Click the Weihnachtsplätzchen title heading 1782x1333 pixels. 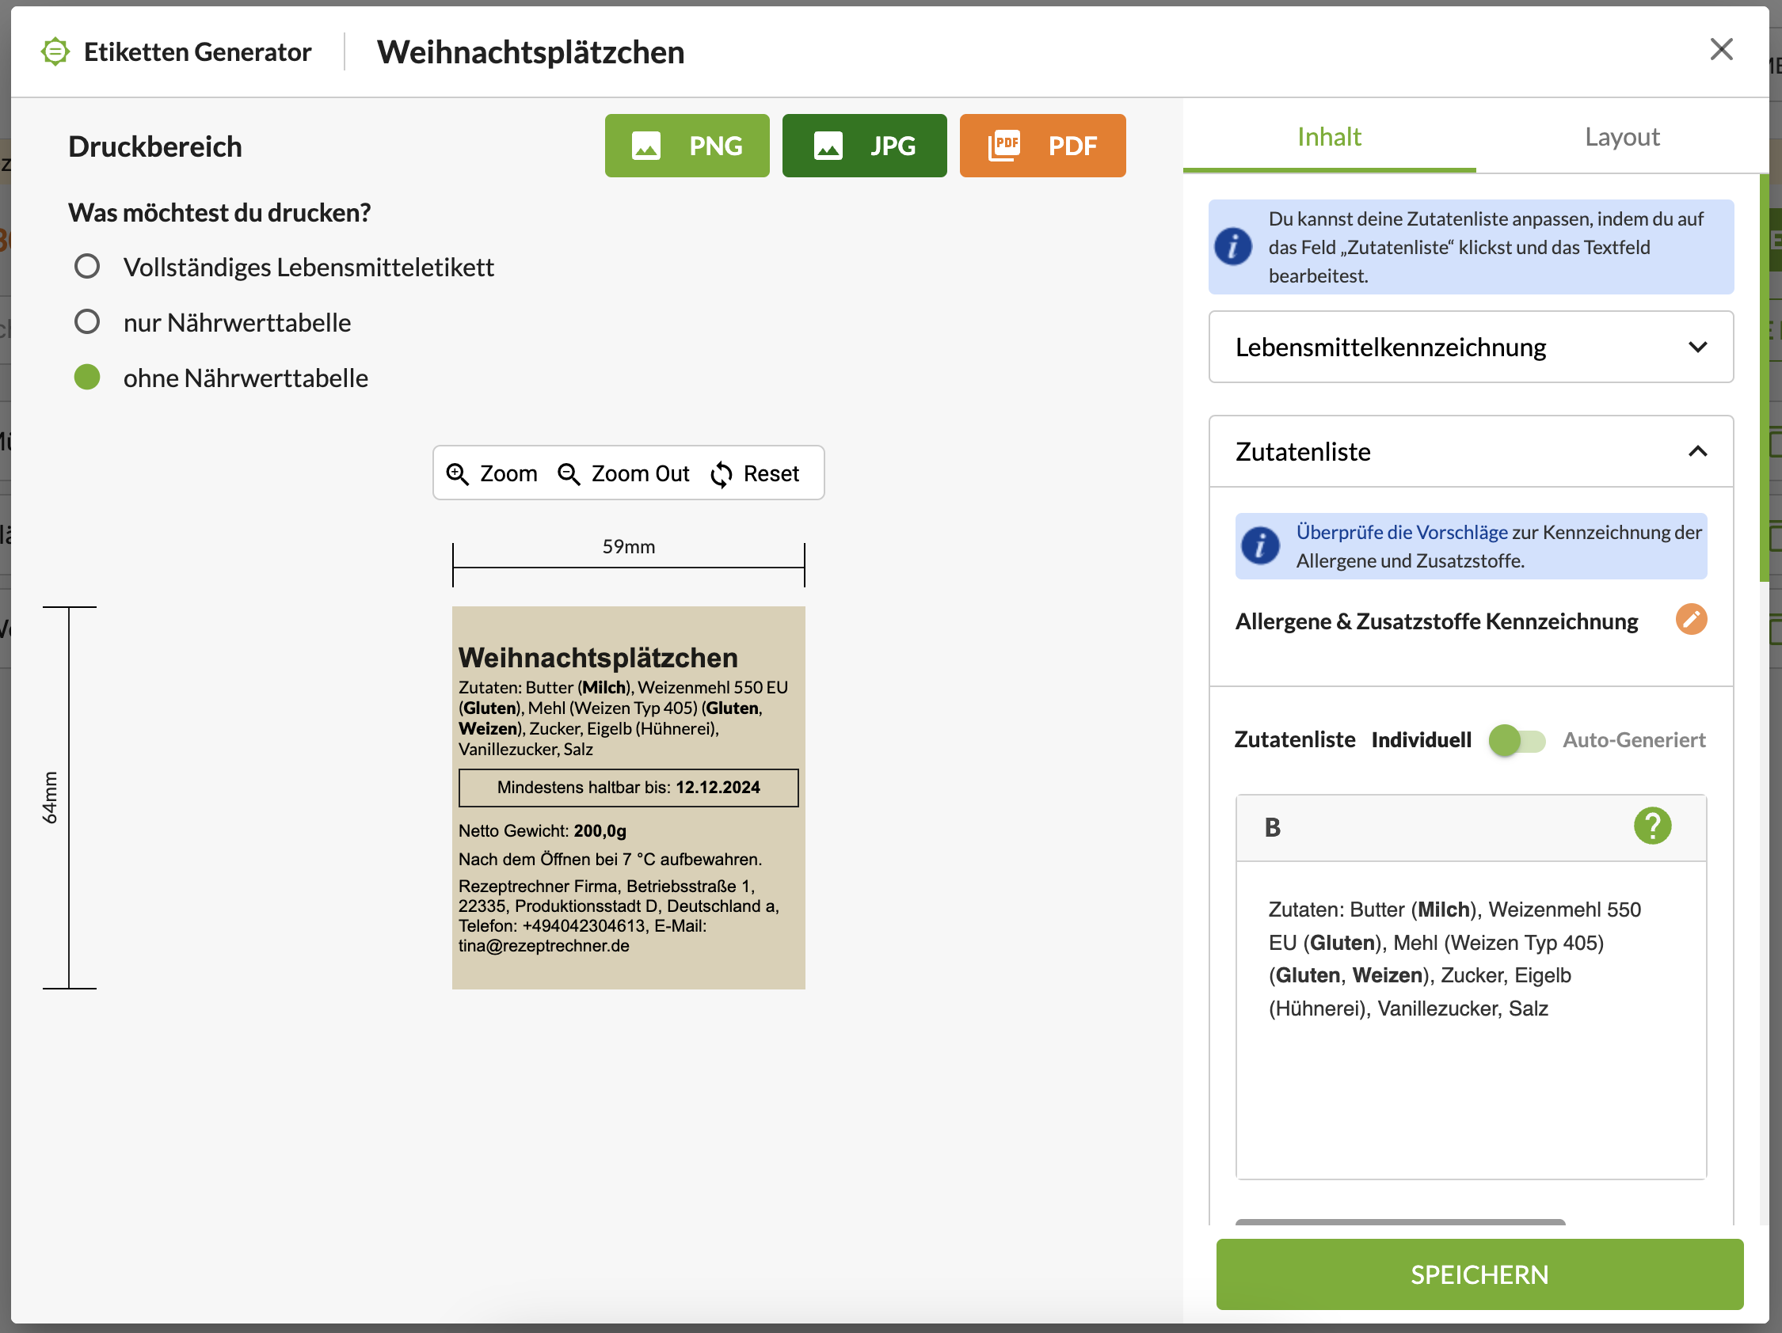coord(530,52)
